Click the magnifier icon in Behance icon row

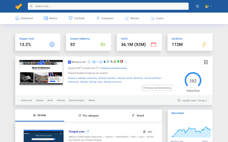click(x=97, y=62)
